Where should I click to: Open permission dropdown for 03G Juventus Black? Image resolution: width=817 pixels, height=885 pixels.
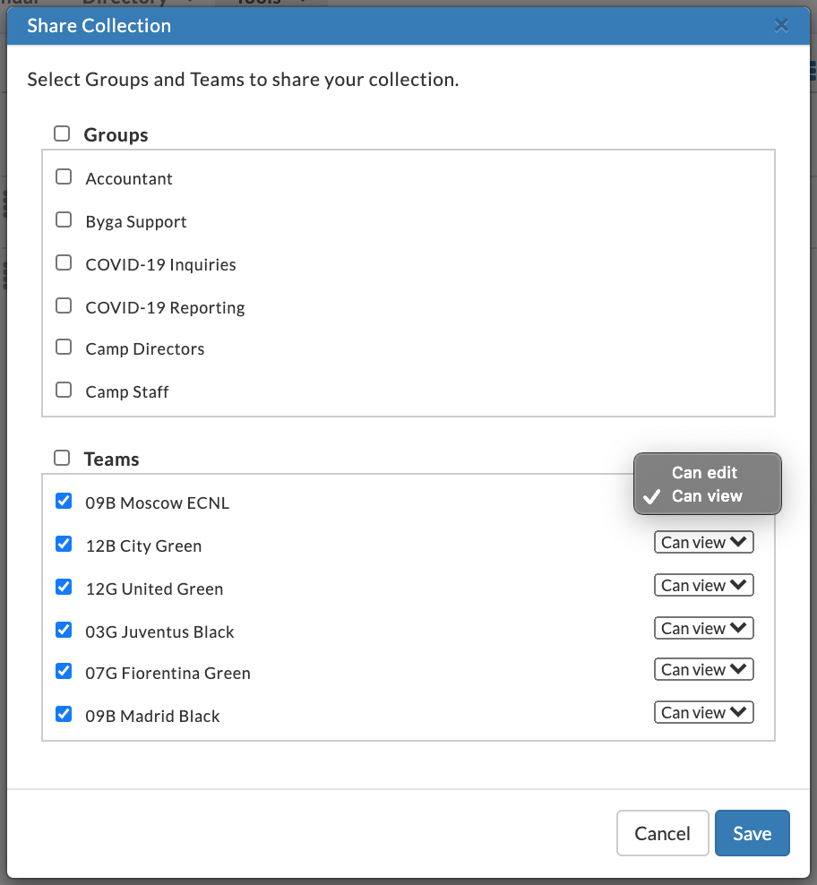pyautogui.click(x=703, y=628)
